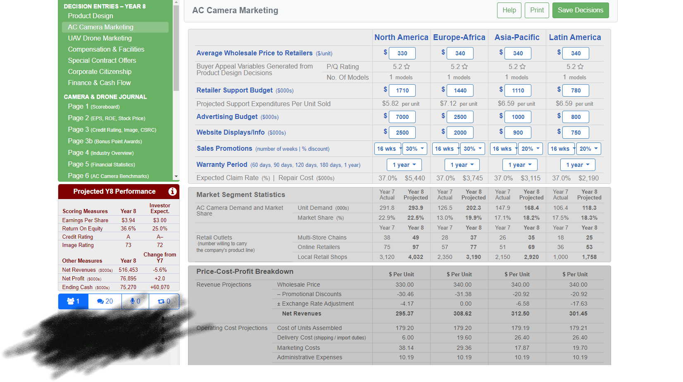This screenshot has width=683, height=382.
Task: Open Journal Page 1 Scoreboard
Action: coord(94,107)
